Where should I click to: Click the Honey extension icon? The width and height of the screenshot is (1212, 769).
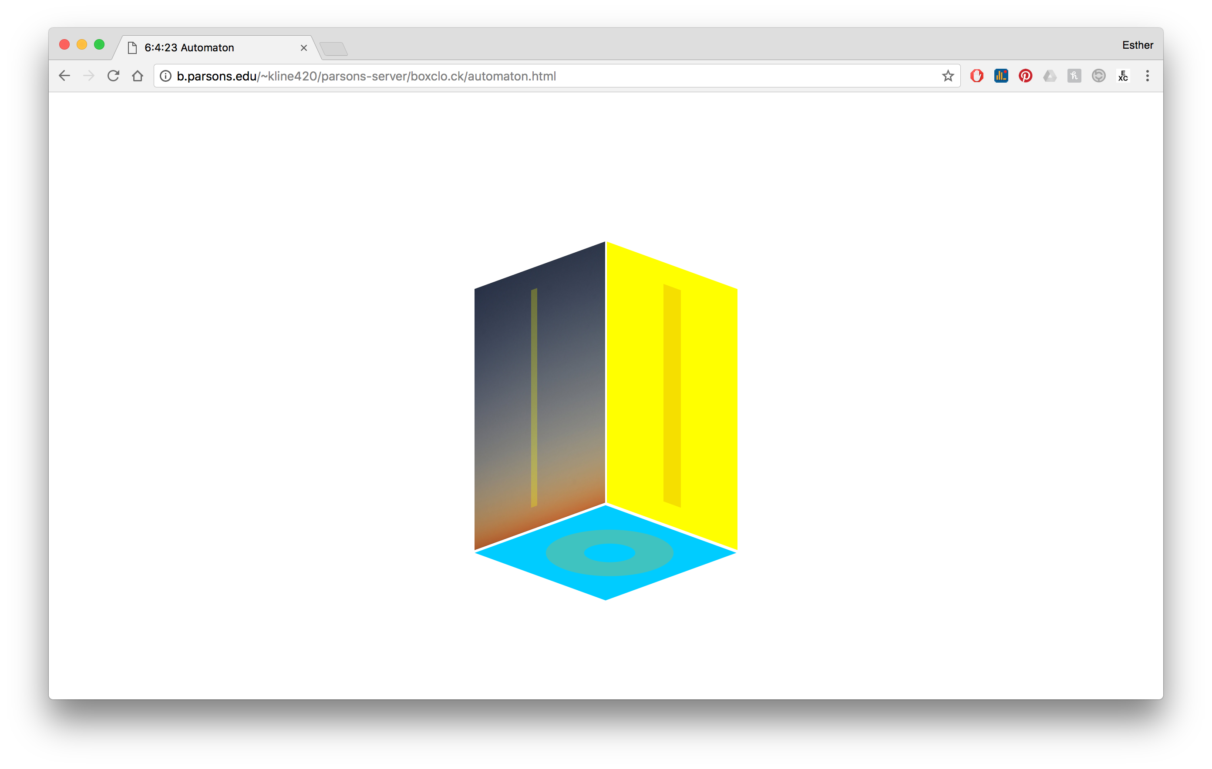click(x=1074, y=76)
